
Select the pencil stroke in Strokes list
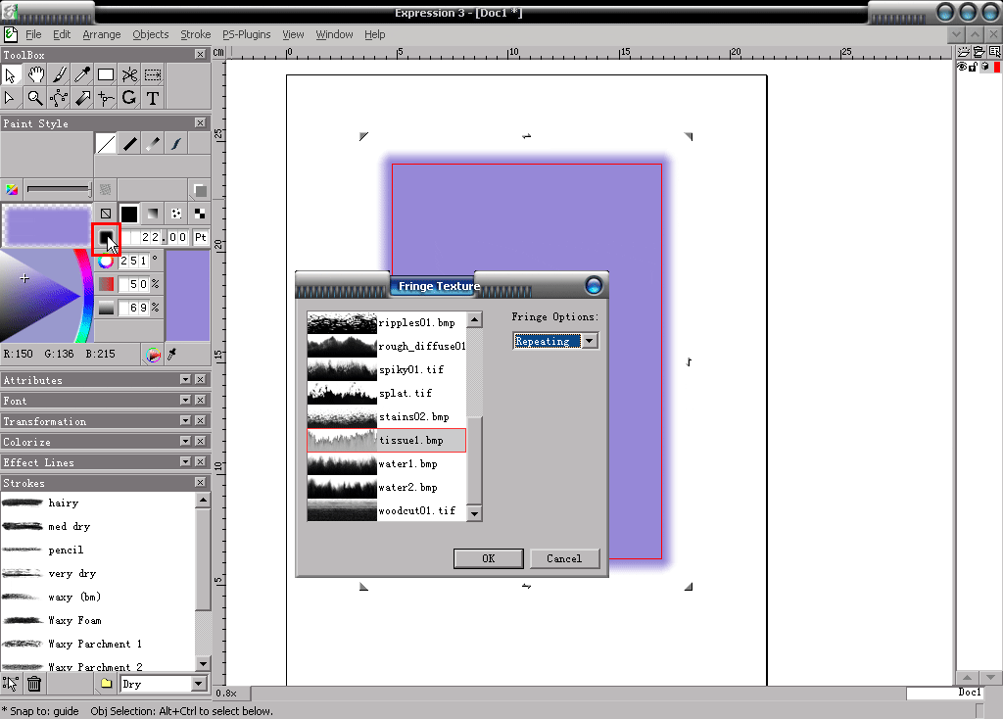tap(97, 551)
